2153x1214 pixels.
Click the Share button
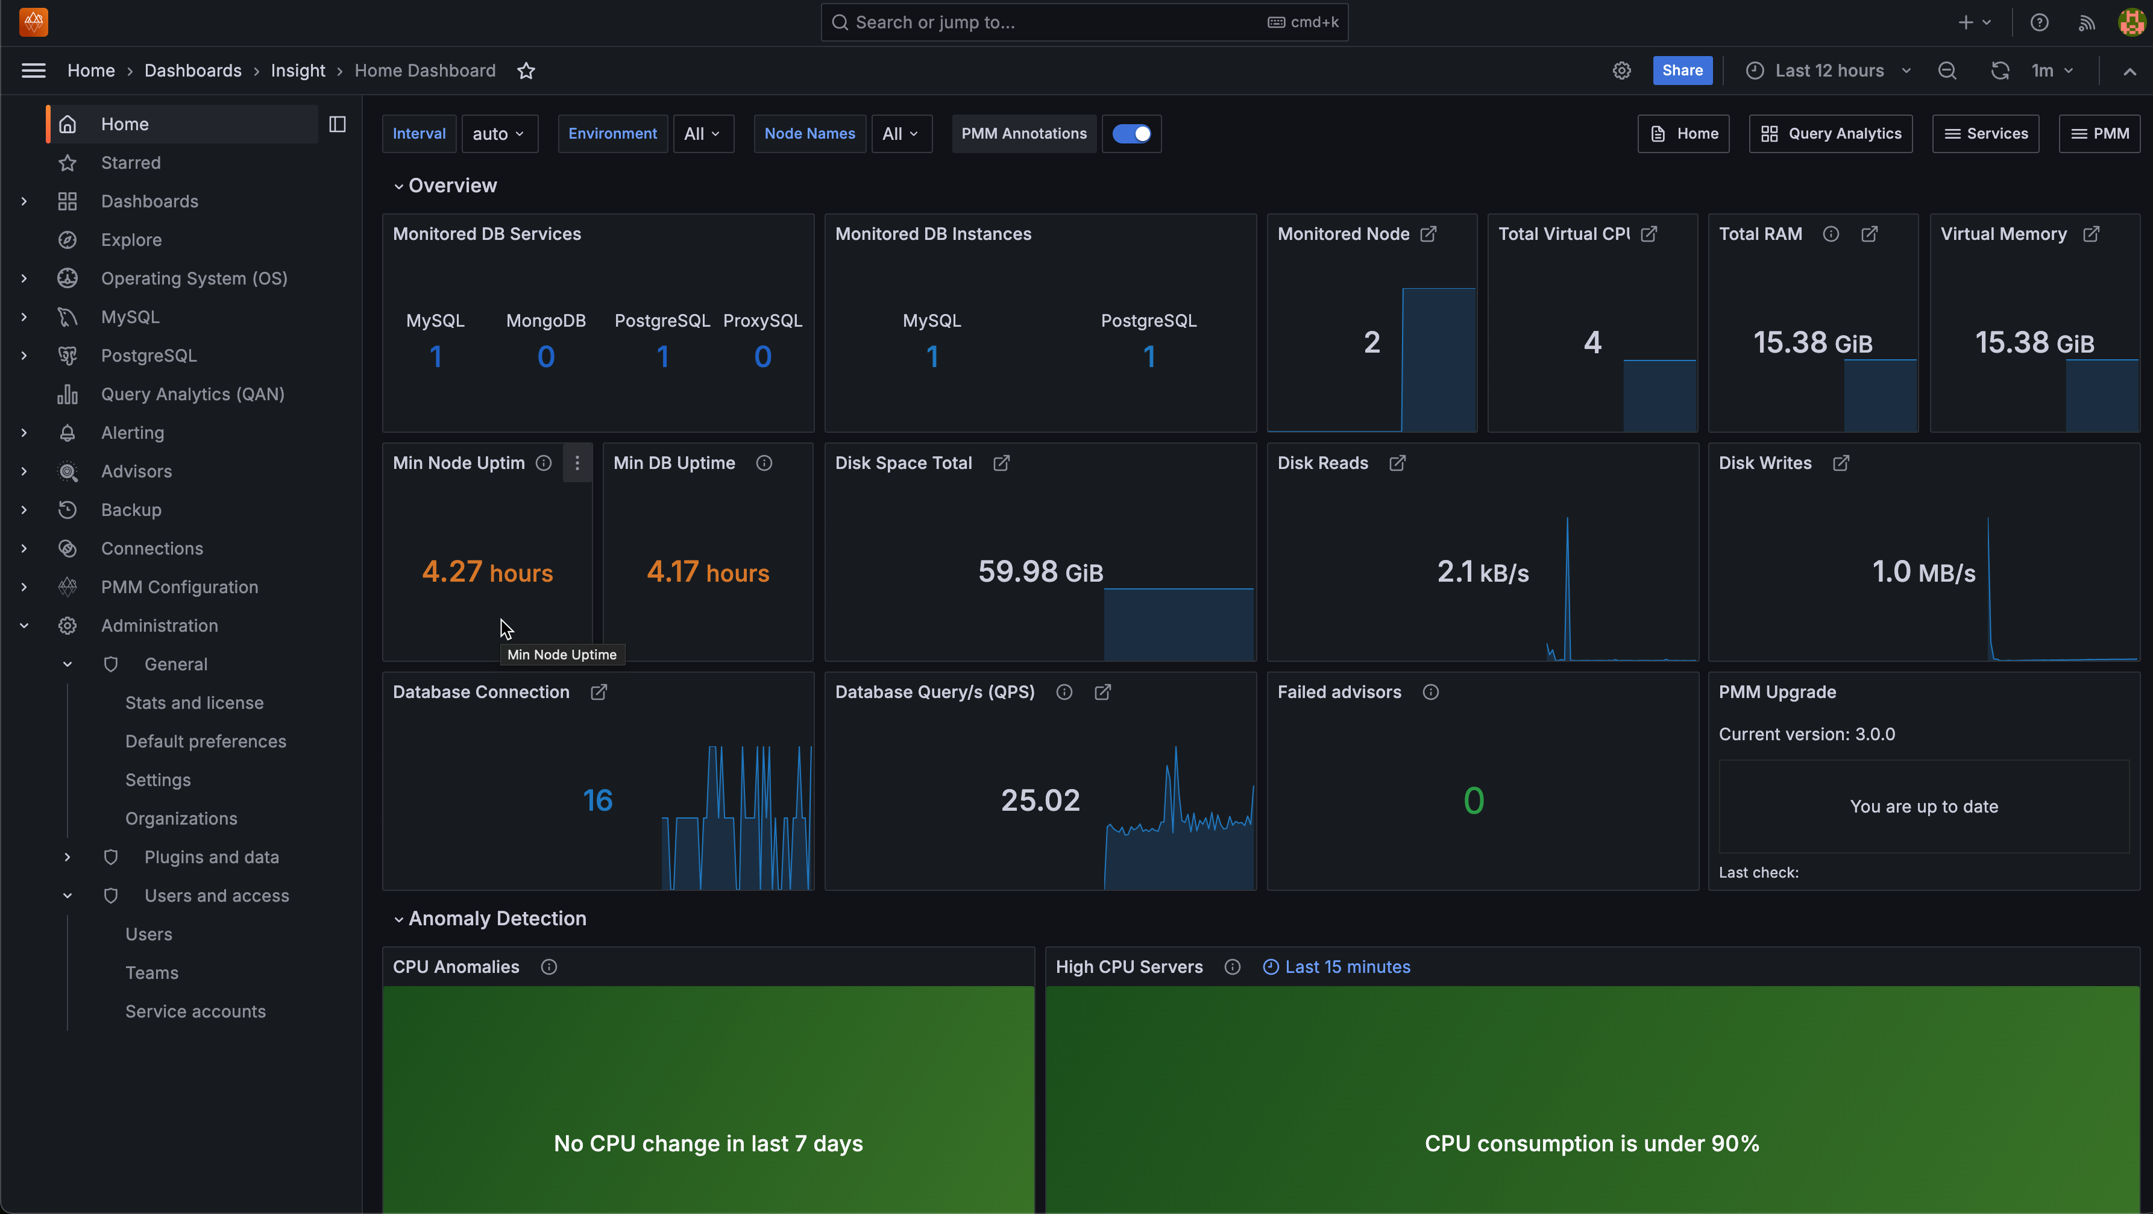[1682, 71]
